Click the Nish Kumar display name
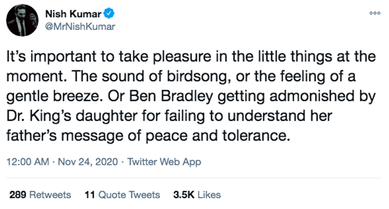 coord(74,15)
